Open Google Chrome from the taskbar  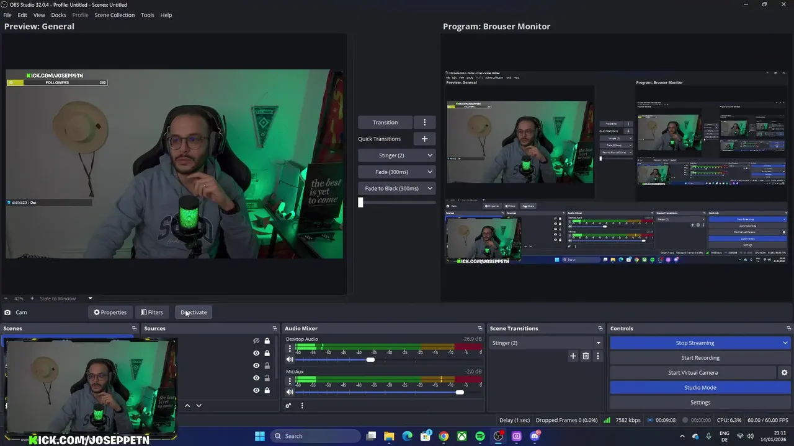(444, 436)
